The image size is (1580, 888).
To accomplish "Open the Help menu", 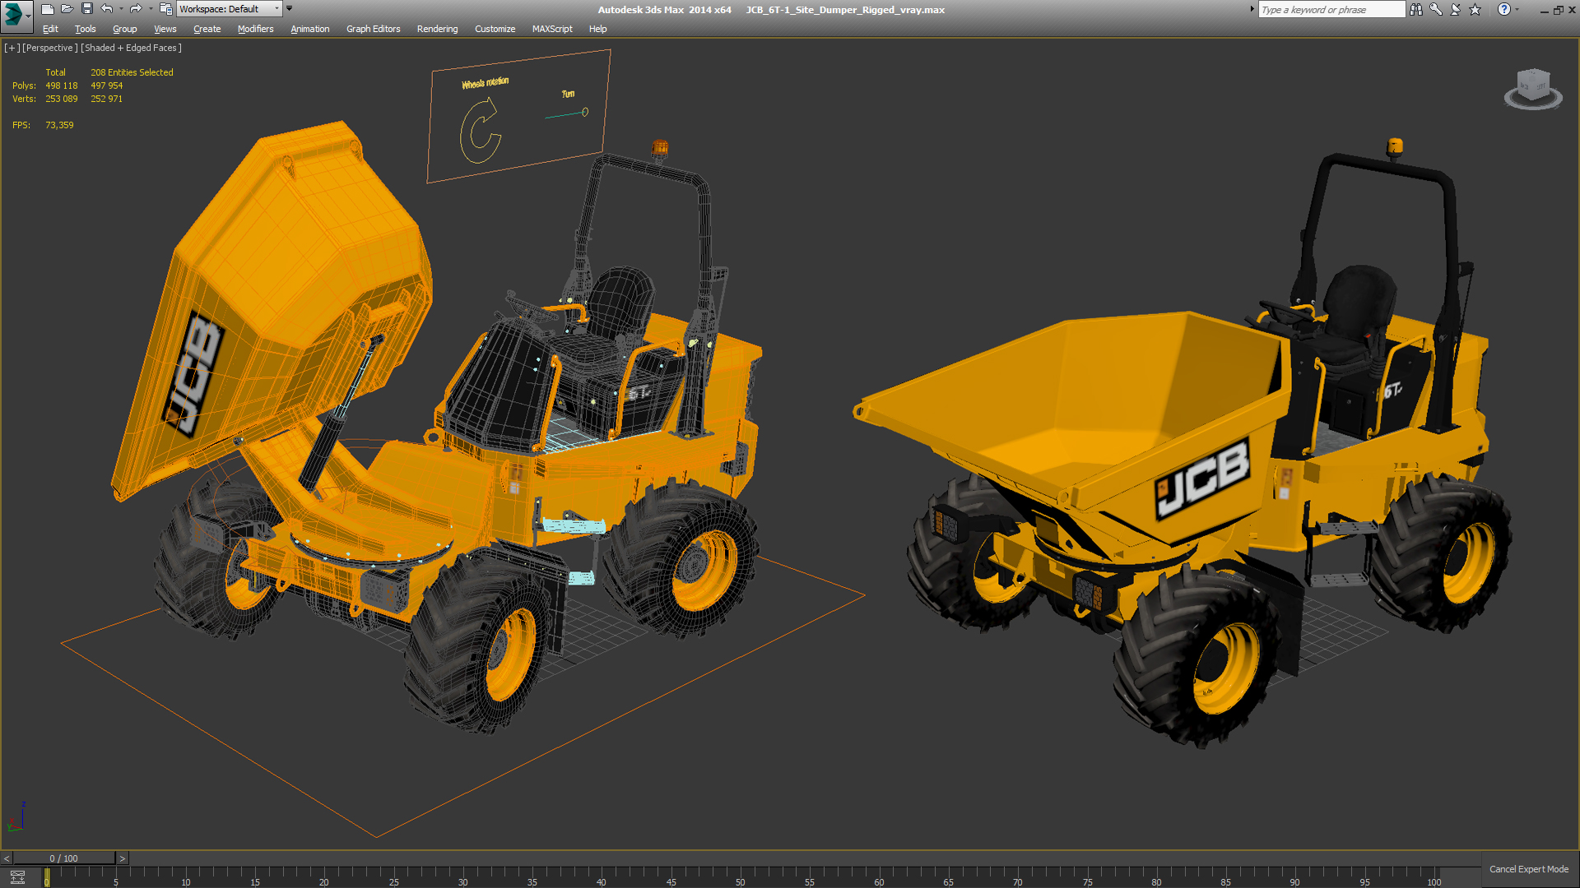I will click(598, 29).
